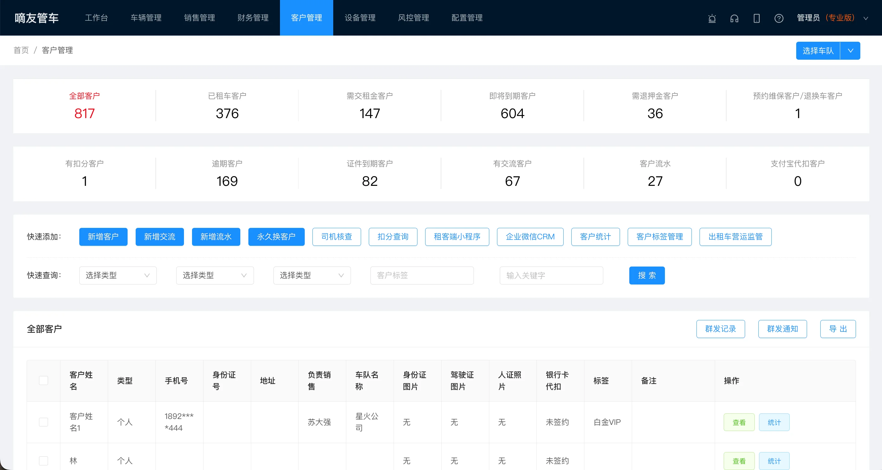Viewport: 882px width, 470px height.
Task: Open the mobile phone icon
Action: [x=757, y=18]
